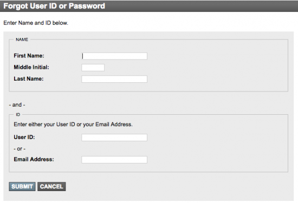The width and height of the screenshot is (298, 203).
Task: Select the Last Name text field
Action: [x=114, y=79]
